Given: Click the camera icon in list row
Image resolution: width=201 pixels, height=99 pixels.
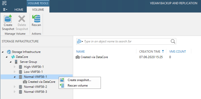Looking at the screenshot, I should coord(78,57).
